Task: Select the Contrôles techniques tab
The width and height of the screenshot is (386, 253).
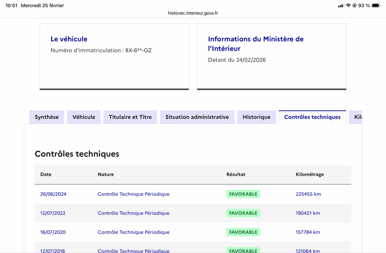Action: pyautogui.click(x=312, y=117)
